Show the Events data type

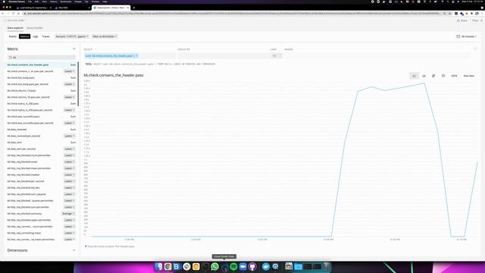(x=13, y=36)
